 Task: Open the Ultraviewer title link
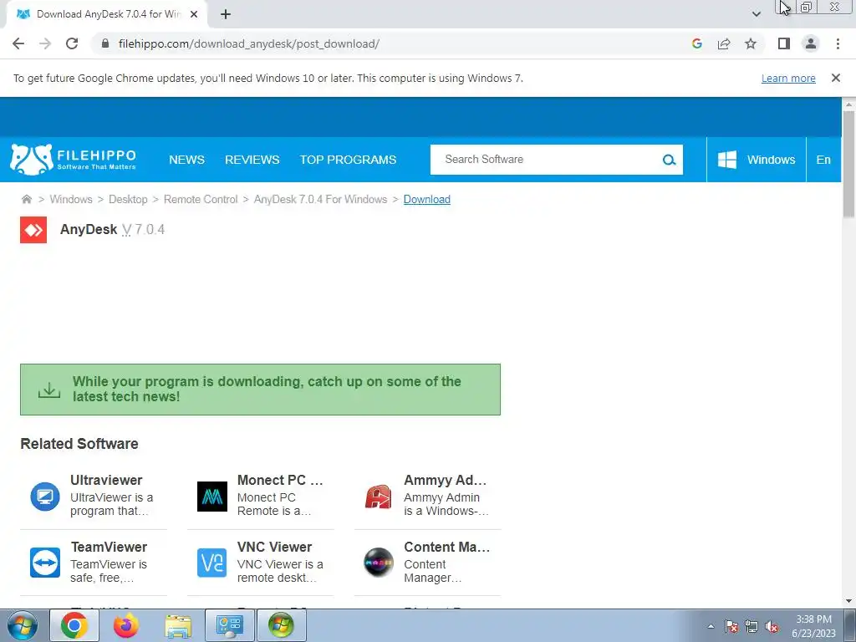point(106,480)
